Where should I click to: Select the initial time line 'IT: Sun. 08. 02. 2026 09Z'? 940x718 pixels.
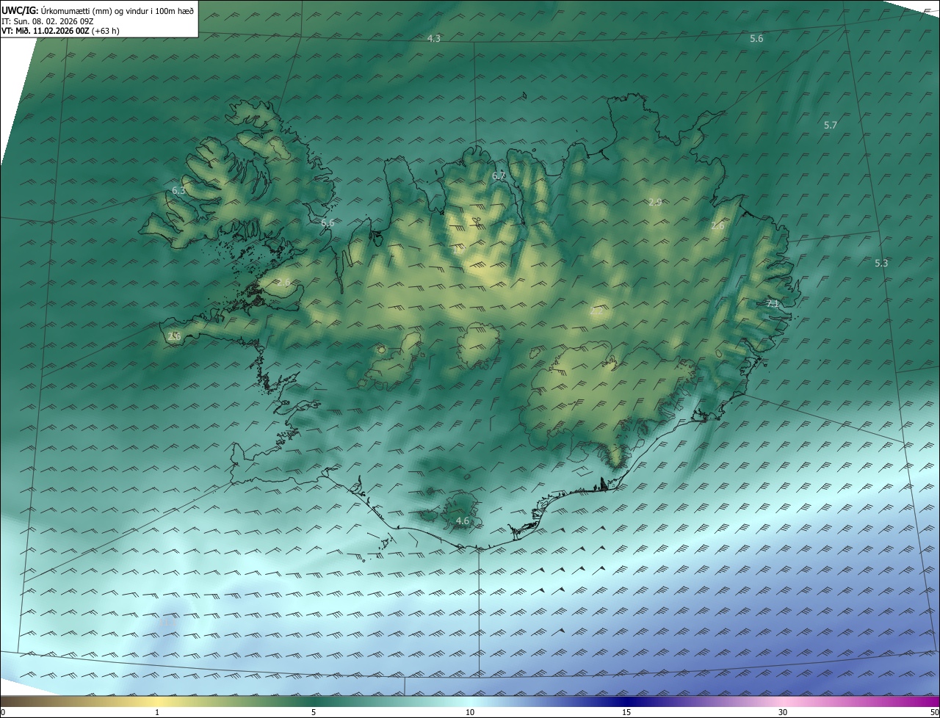click(48, 21)
